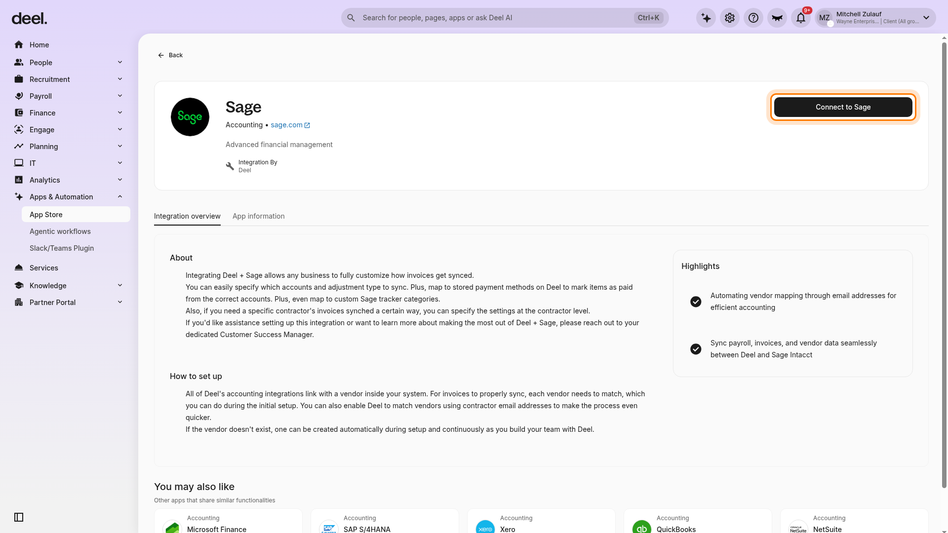Open the help question mark icon

click(x=753, y=18)
